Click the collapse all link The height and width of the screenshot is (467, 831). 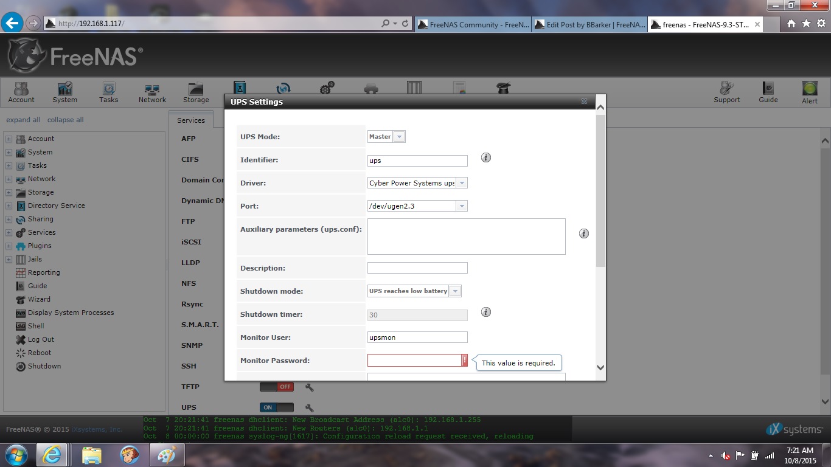click(x=66, y=120)
